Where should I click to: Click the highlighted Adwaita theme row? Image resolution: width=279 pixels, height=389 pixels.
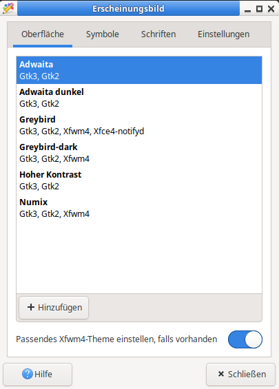pyautogui.click(x=139, y=70)
